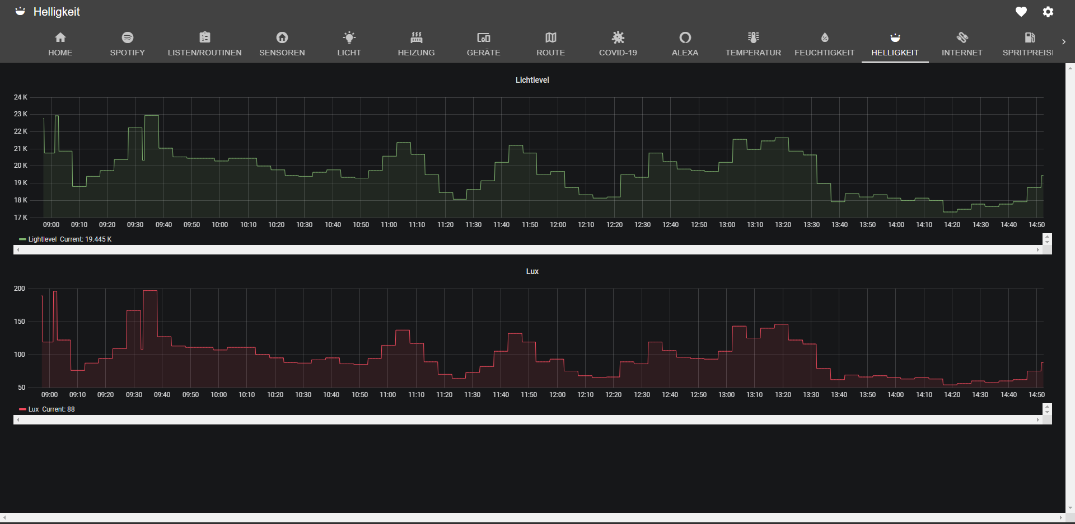Screen dimensions: 1075x524
Task: Click Lux chart title
Action: [x=532, y=271]
